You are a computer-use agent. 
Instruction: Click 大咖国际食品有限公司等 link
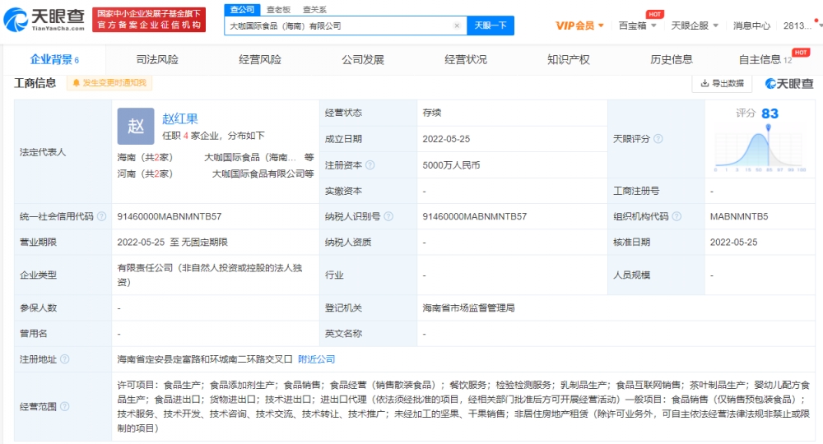point(263,173)
